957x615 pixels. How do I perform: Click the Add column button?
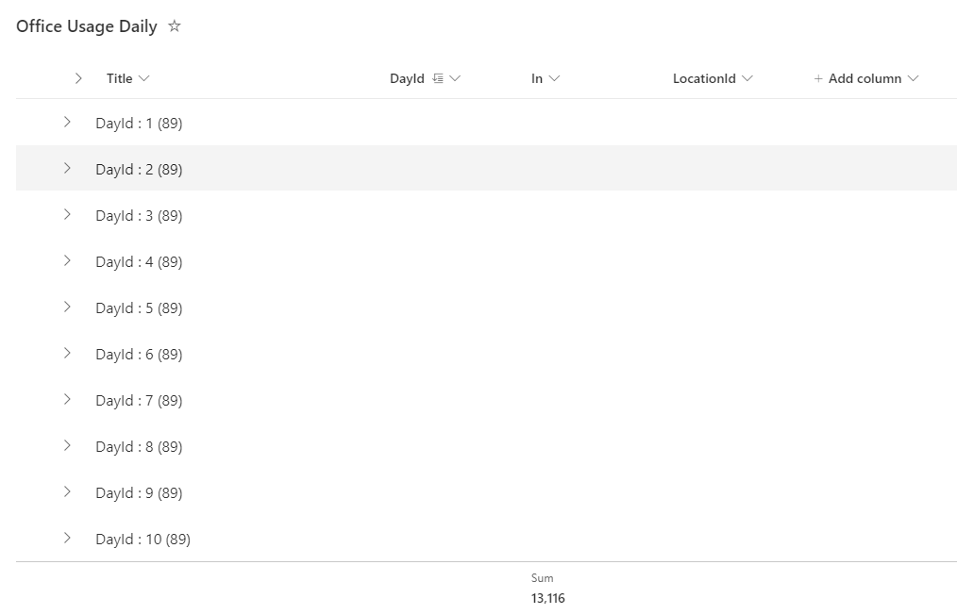click(865, 79)
